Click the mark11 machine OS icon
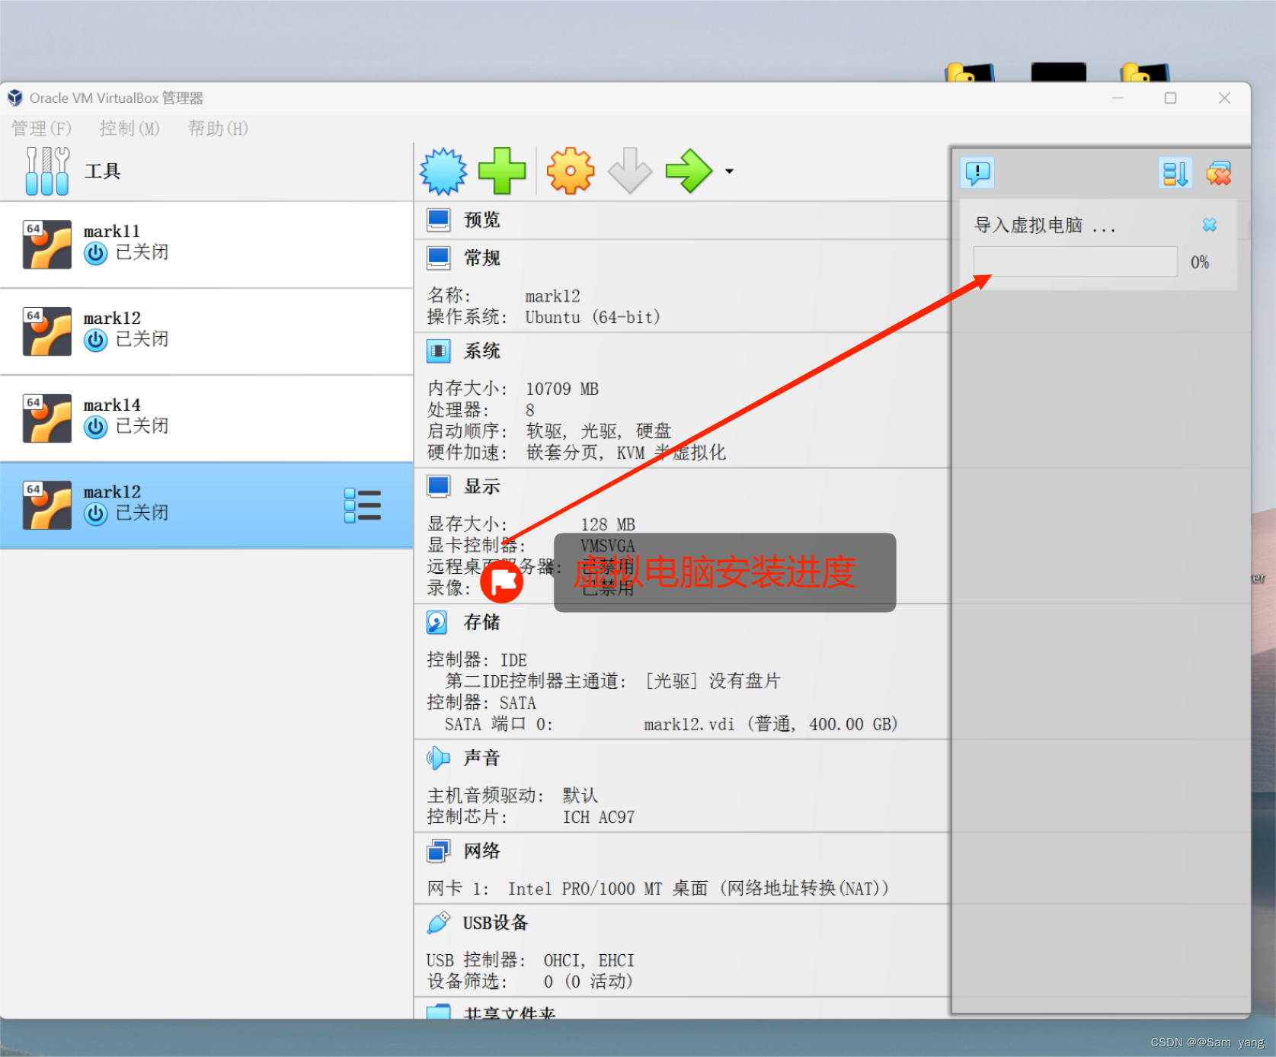1276x1057 pixels. pos(47,245)
